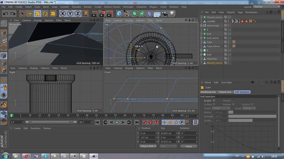
Task: Select Mount_Lenses highlighted object row
Action: click(214, 63)
